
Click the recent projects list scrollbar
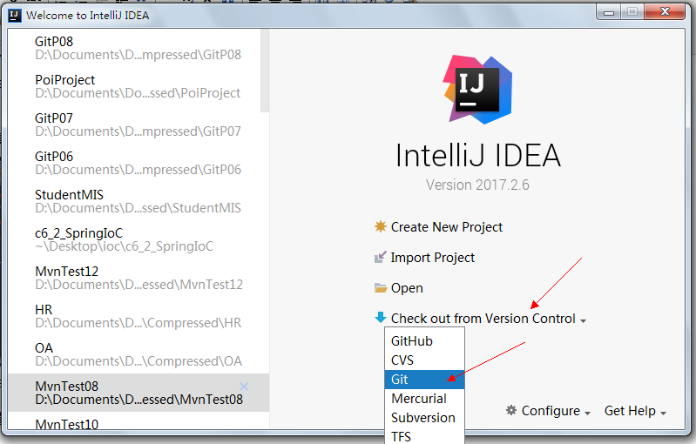265,70
